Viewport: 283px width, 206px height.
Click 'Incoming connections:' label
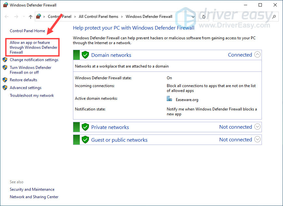(95, 86)
